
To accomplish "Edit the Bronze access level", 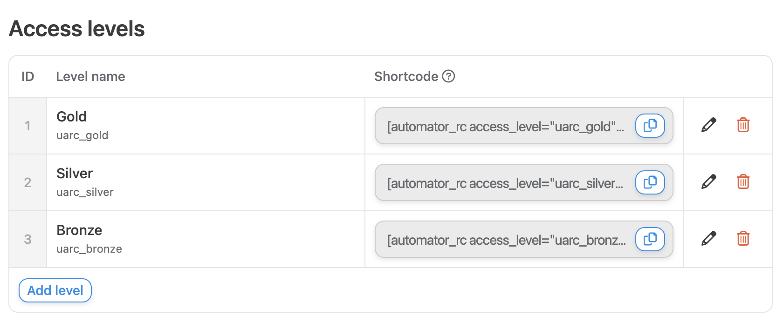I will pos(708,239).
